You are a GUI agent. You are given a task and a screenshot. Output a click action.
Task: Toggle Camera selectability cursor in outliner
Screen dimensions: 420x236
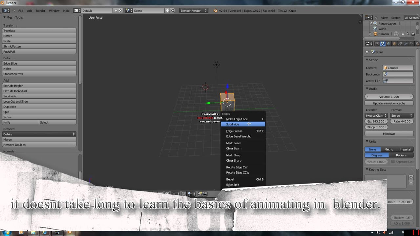click(408, 34)
